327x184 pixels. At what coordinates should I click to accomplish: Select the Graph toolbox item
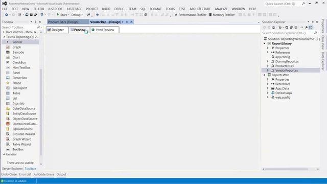tap(17, 47)
